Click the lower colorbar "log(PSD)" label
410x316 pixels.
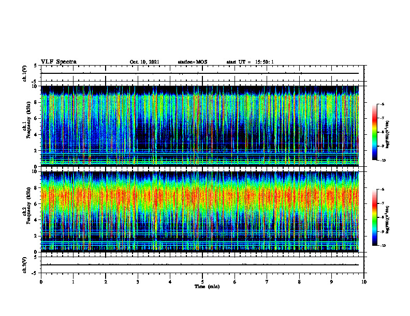point(388,219)
